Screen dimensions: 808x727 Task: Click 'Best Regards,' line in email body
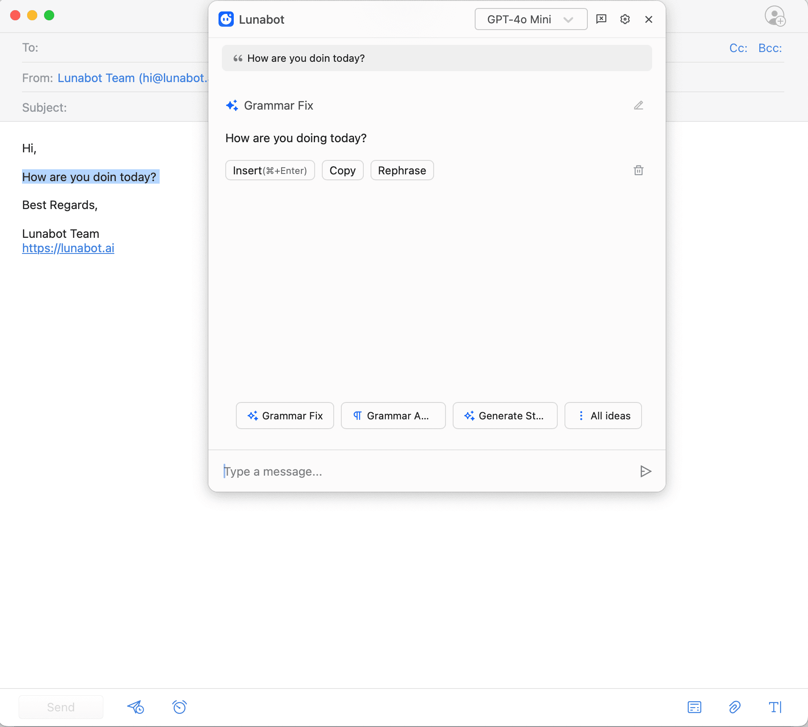click(x=60, y=205)
